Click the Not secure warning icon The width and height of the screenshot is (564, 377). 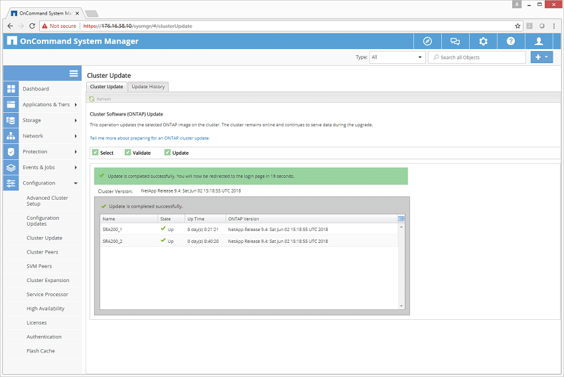click(44, 26)
